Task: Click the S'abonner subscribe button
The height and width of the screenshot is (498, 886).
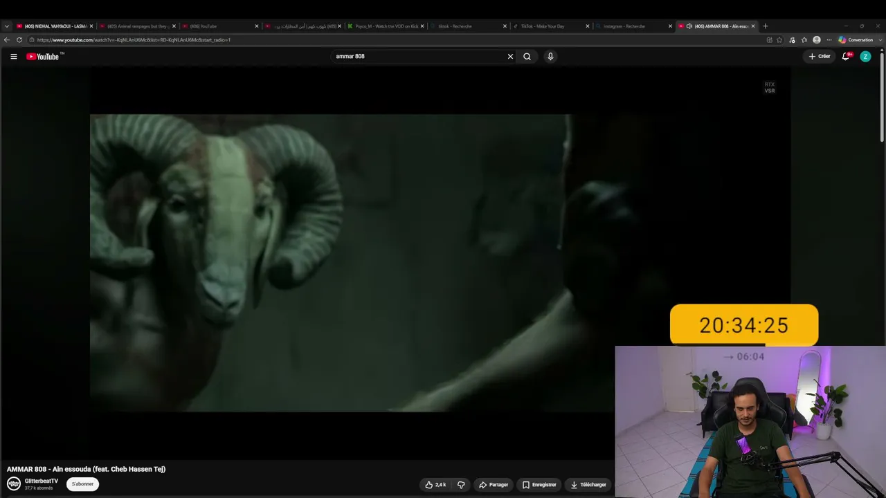Action: pyautogui.click(x=82, y=484)
